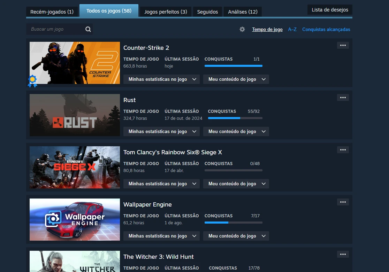
Task: Sort games by A–Z link
Action: [x=292, y=30]
